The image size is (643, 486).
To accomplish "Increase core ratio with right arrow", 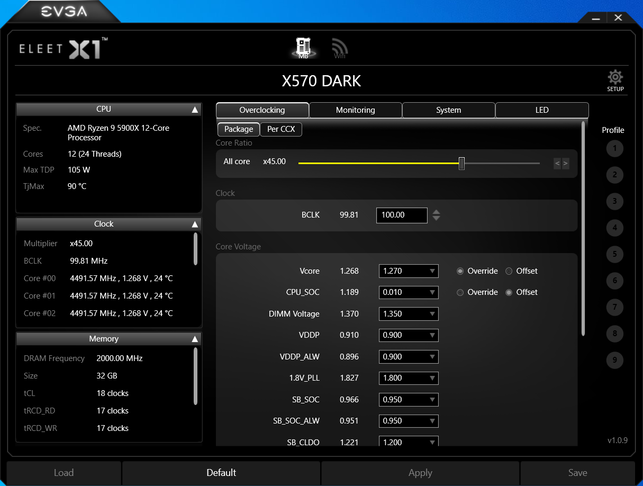I will (x=566, y=164).
